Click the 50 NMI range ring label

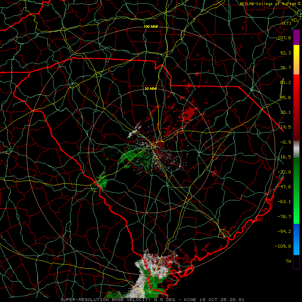[x=151, y=89]
